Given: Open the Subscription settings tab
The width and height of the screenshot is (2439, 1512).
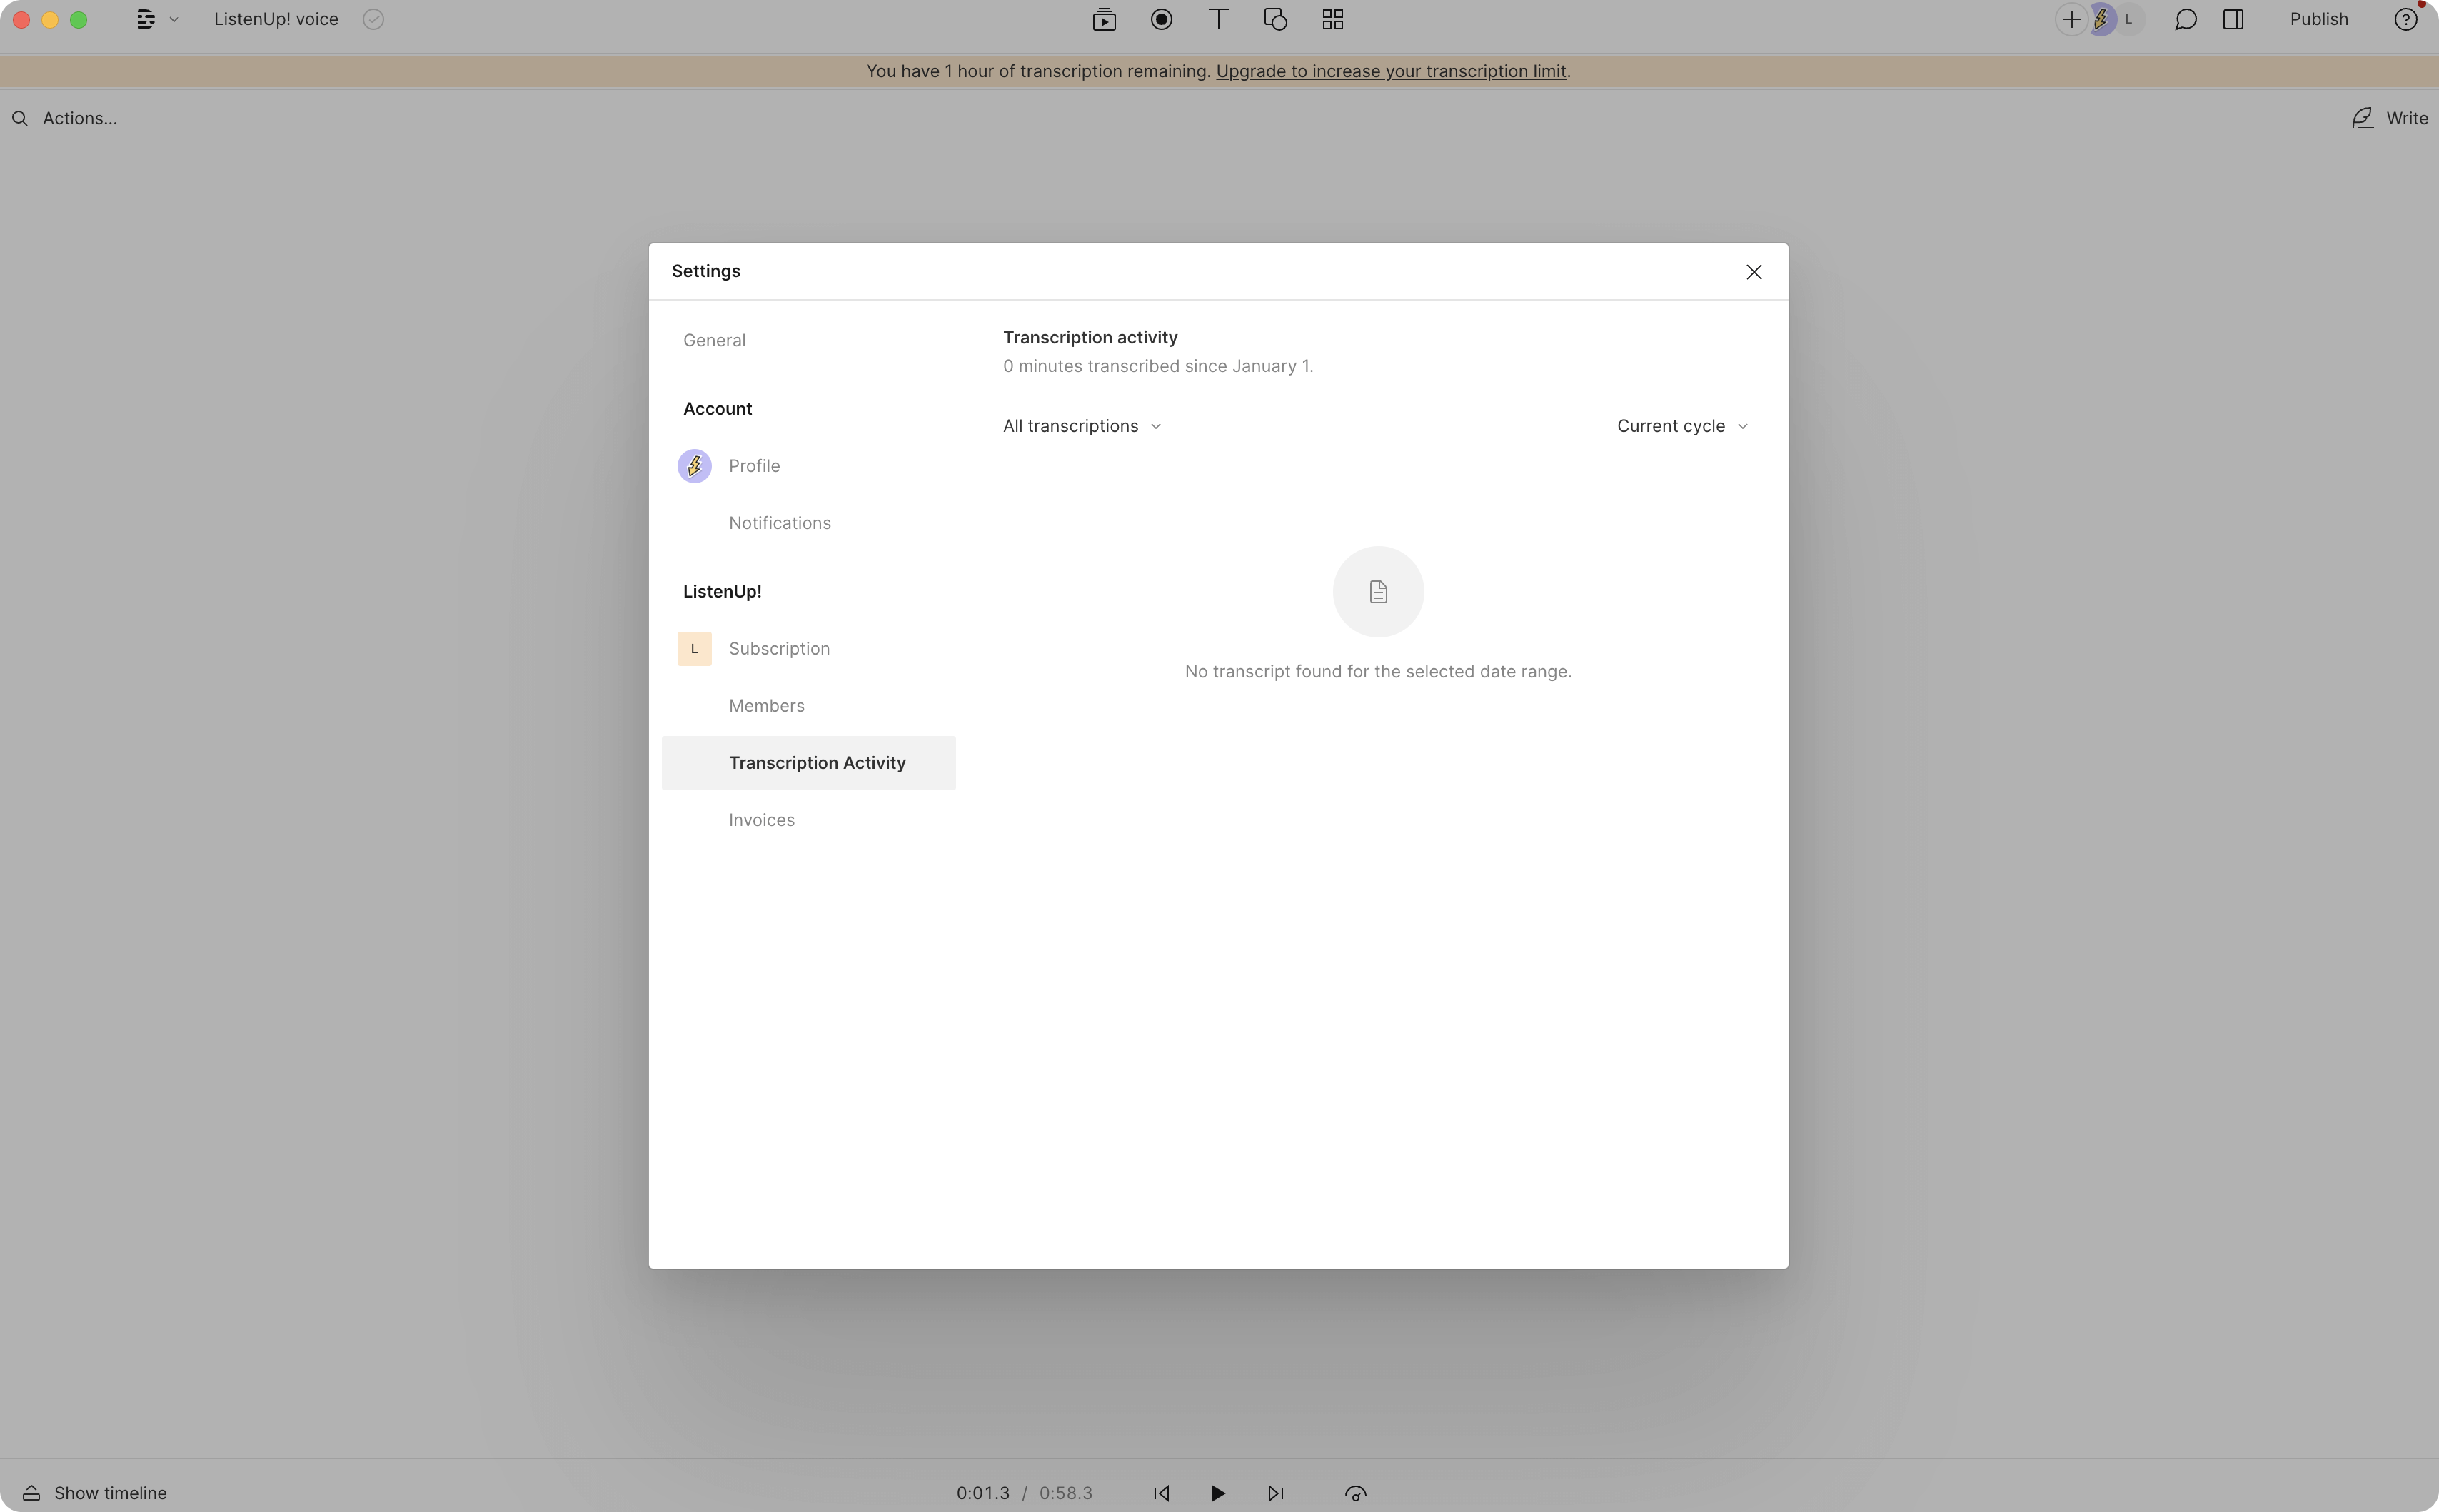Looking at the screenshot, I should pos(779,649).
